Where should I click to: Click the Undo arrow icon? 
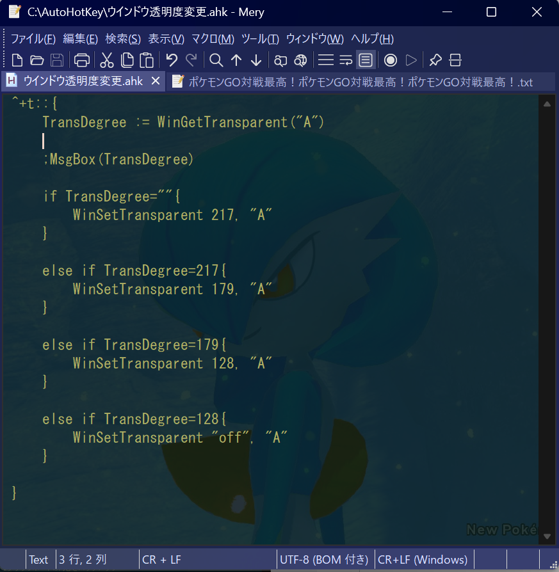point(172,60)
